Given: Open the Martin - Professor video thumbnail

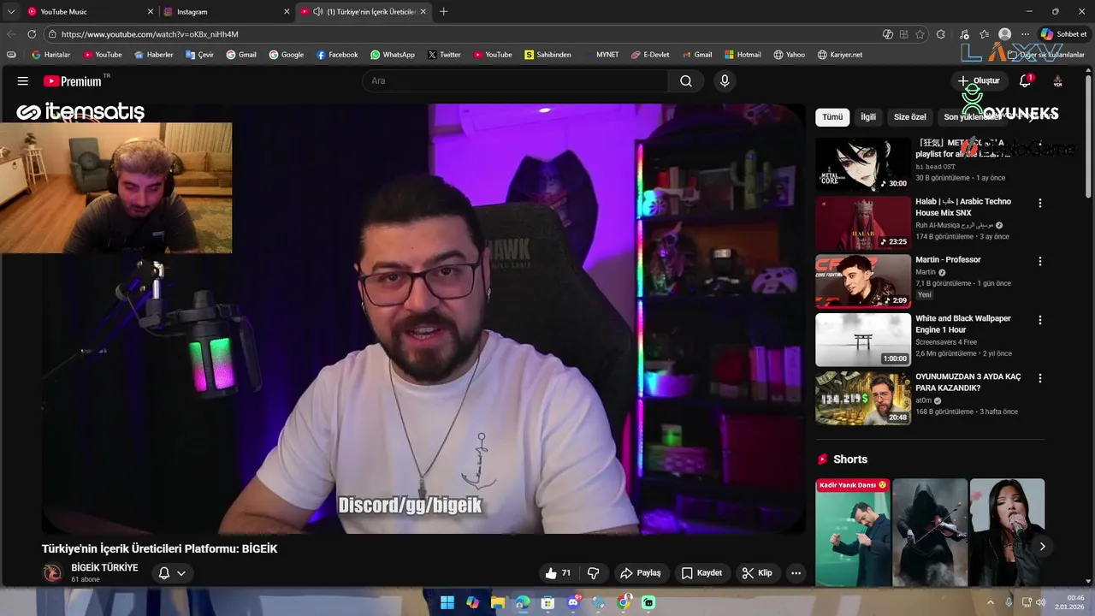Looking at the screenshot, I should click(862, 281).
